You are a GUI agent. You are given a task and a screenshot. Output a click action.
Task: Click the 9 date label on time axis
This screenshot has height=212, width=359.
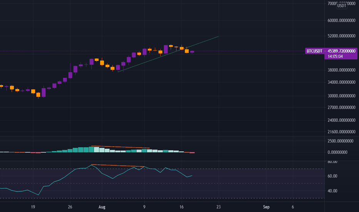click(x=144, y=207)
